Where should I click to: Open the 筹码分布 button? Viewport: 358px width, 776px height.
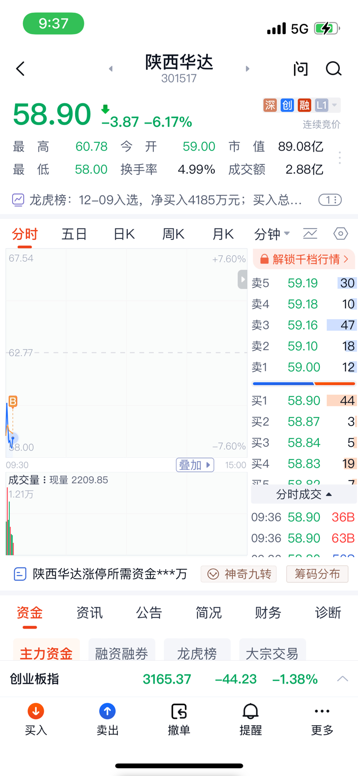[x=317, y=574]
